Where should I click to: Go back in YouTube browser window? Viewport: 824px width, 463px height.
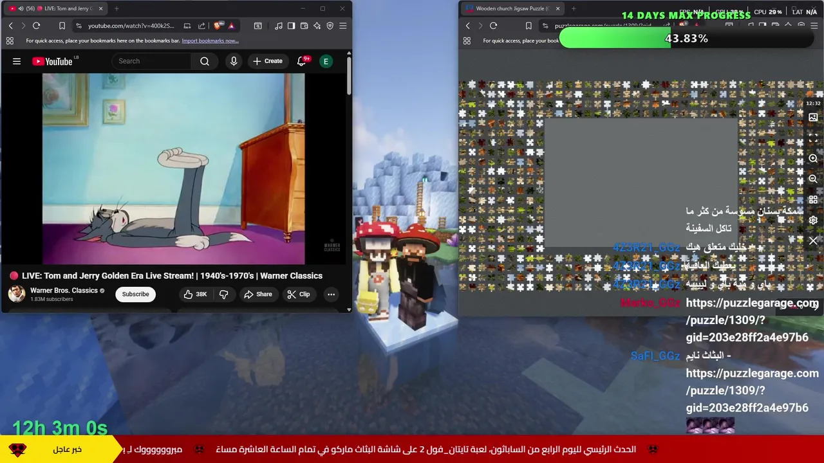10,26
